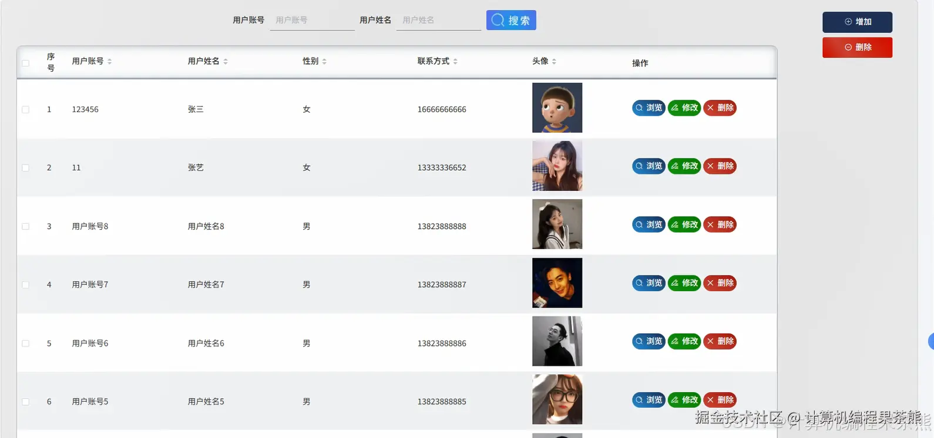Click 删除 delete button for 用户姓名5
The image size is (934, 438).
click(x=720, y=400)
